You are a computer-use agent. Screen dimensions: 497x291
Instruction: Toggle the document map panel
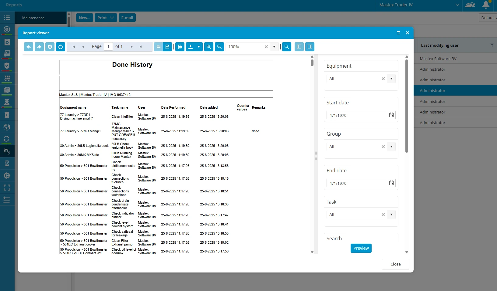299,47
